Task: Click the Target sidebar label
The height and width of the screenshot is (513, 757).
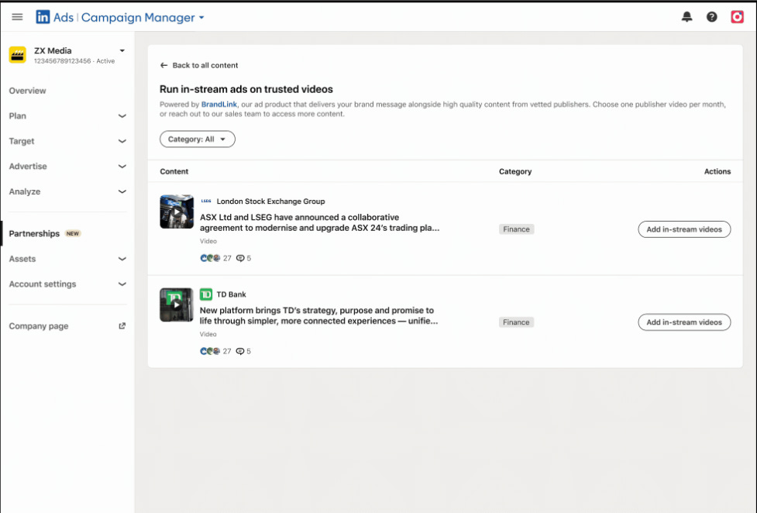Action: pos(22,141)
